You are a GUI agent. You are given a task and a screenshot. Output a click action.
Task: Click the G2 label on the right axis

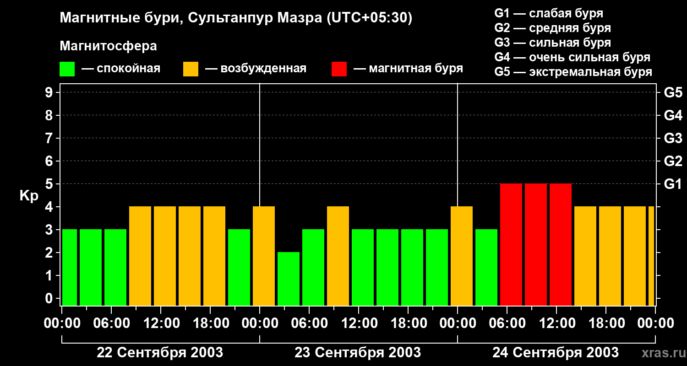pos(673,161)
